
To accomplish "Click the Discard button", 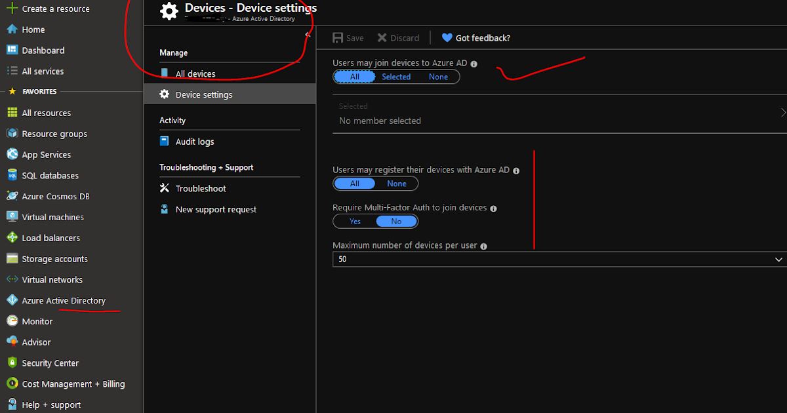I will coord(398,38).
